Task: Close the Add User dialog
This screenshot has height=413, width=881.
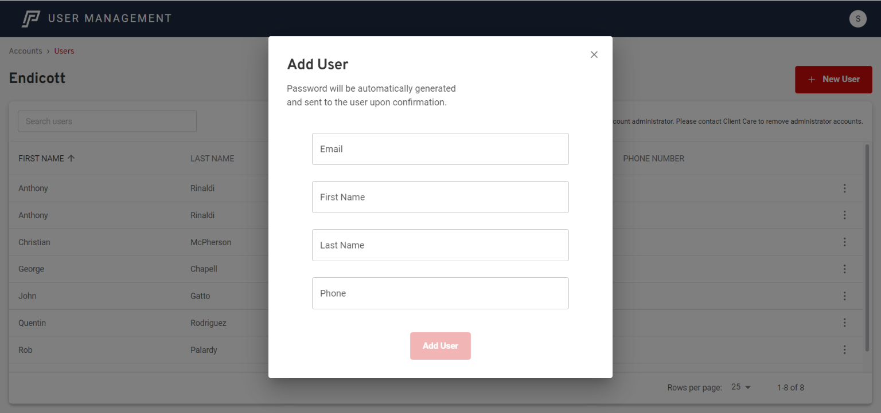Action: (x=594, y=54)
